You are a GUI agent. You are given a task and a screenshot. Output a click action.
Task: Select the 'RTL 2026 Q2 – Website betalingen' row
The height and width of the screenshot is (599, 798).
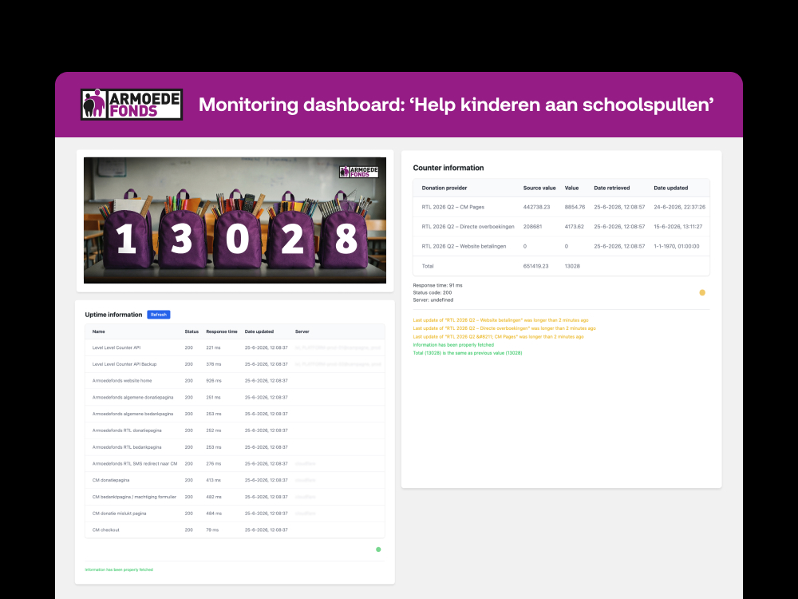561,247
